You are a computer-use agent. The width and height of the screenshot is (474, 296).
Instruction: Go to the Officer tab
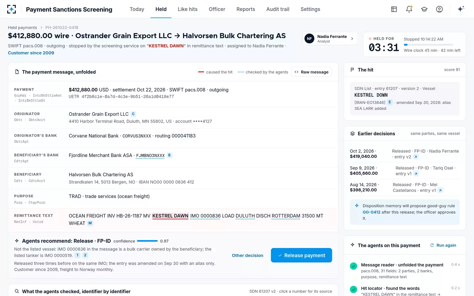(217, 9)
